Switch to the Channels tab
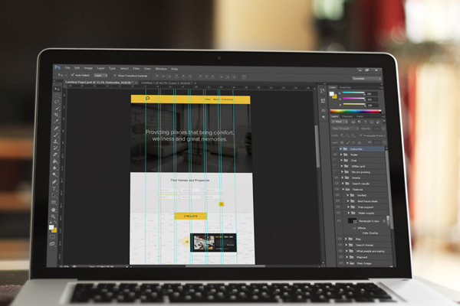Viewport: 460px width, 306px height. 347,116
